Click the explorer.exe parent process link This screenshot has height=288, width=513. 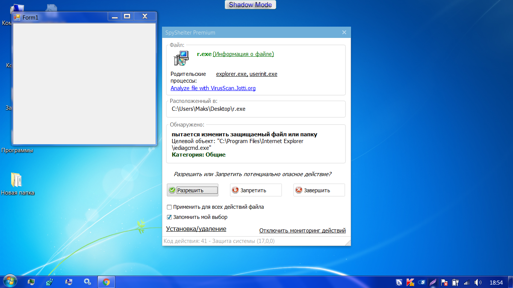(x=232, y=74)
